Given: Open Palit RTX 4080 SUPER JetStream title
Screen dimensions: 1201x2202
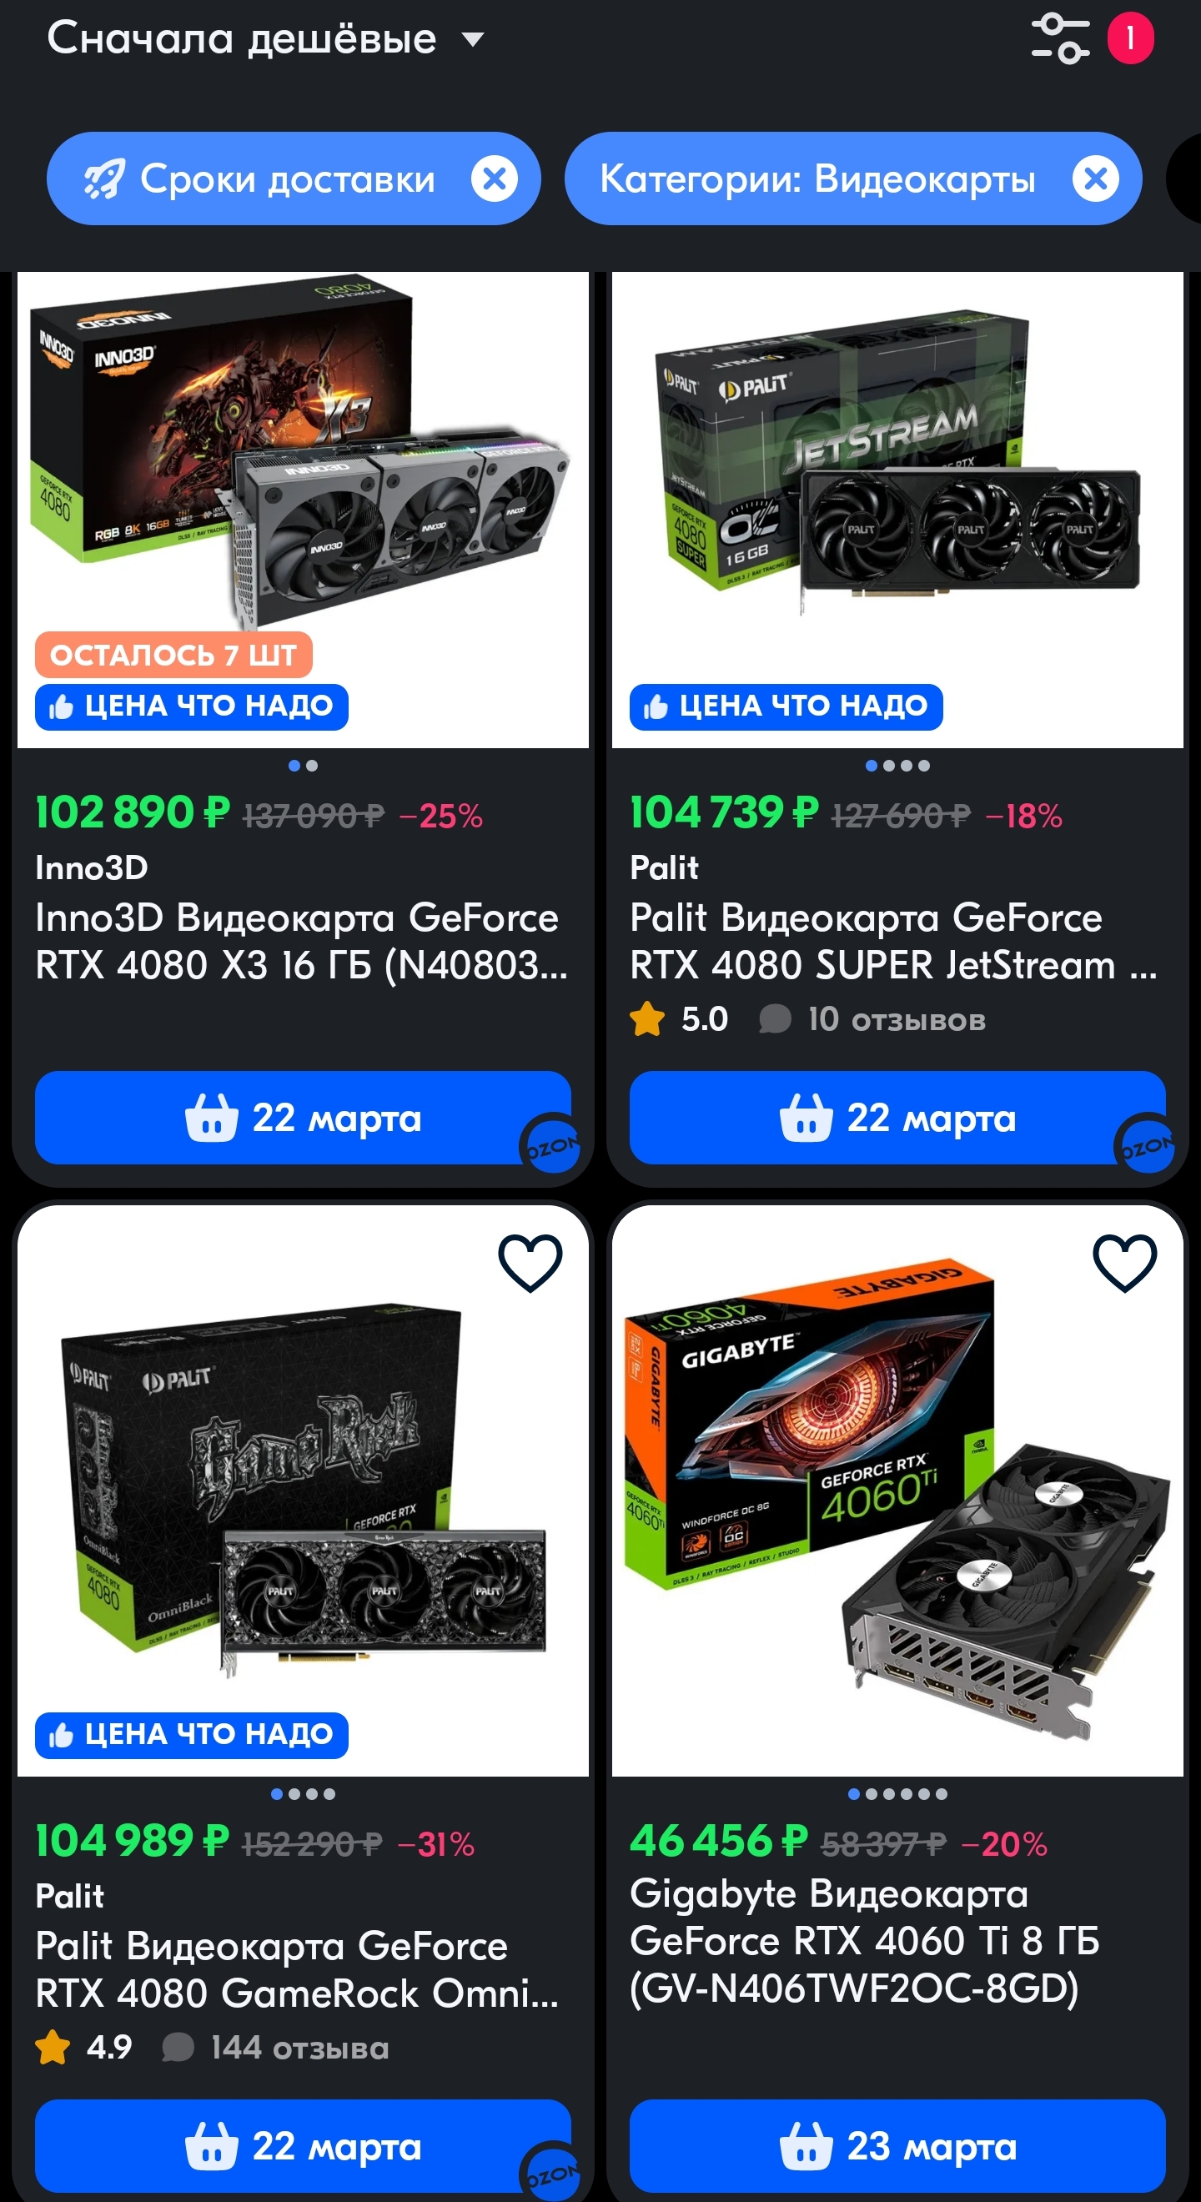Looking at the screenshot, I should (893, 941).
